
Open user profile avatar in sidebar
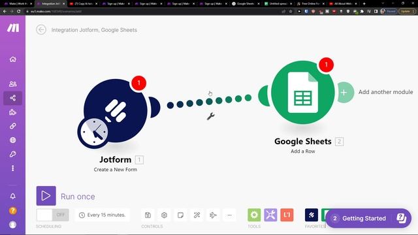[x=13, y=225]
